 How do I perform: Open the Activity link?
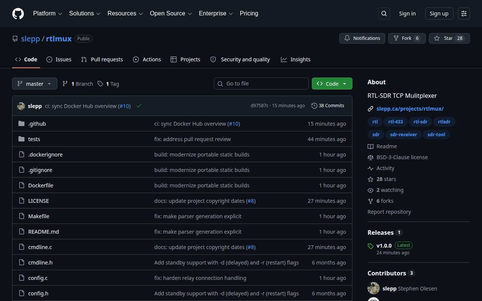(381, 168)
